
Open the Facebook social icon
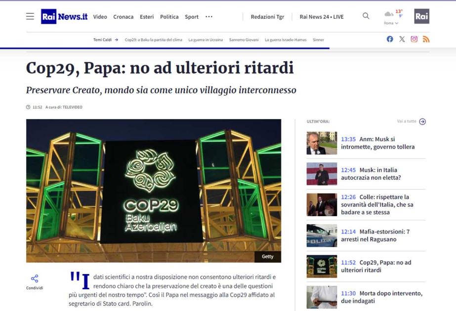390,39
